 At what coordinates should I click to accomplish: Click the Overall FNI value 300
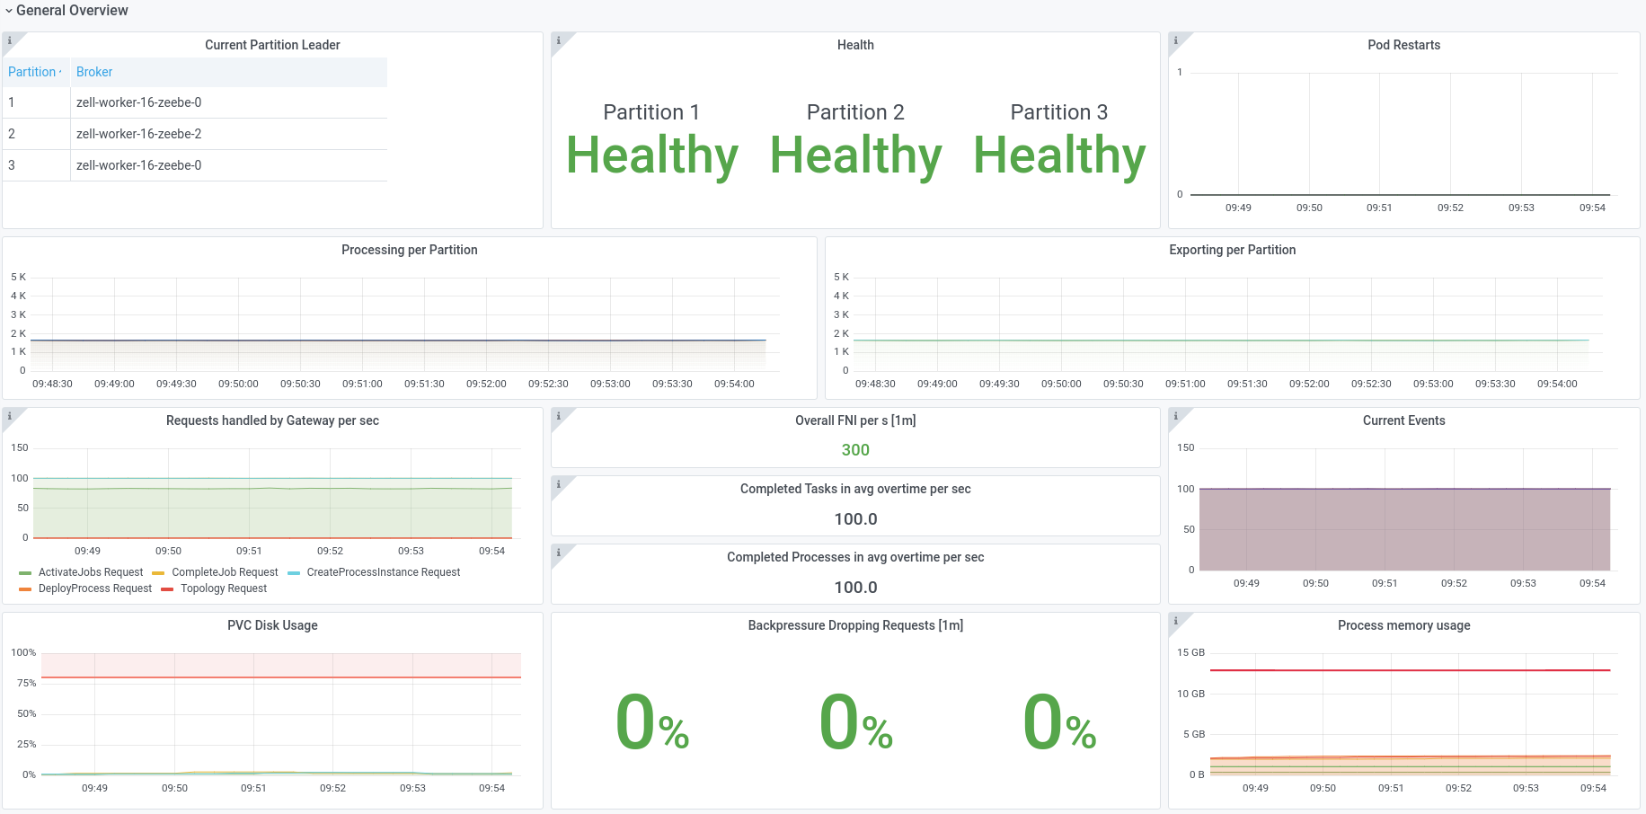pyautogui.click(x=855, y=450)
